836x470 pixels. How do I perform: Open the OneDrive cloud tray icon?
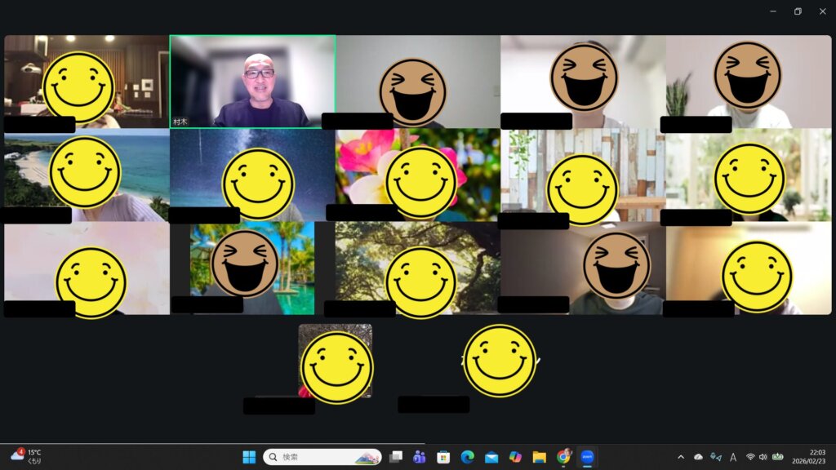[x=698, y=457]
